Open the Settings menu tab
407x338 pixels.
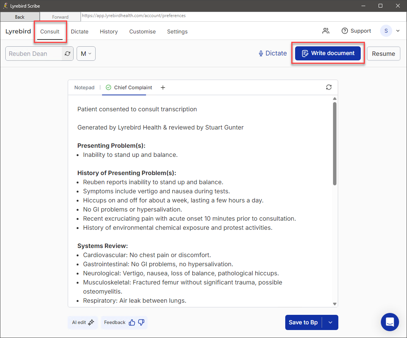pos(177,32)
